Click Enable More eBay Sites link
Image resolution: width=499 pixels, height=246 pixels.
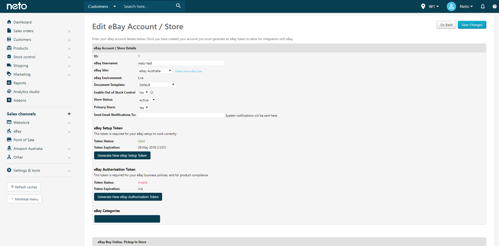click(189, 71)
